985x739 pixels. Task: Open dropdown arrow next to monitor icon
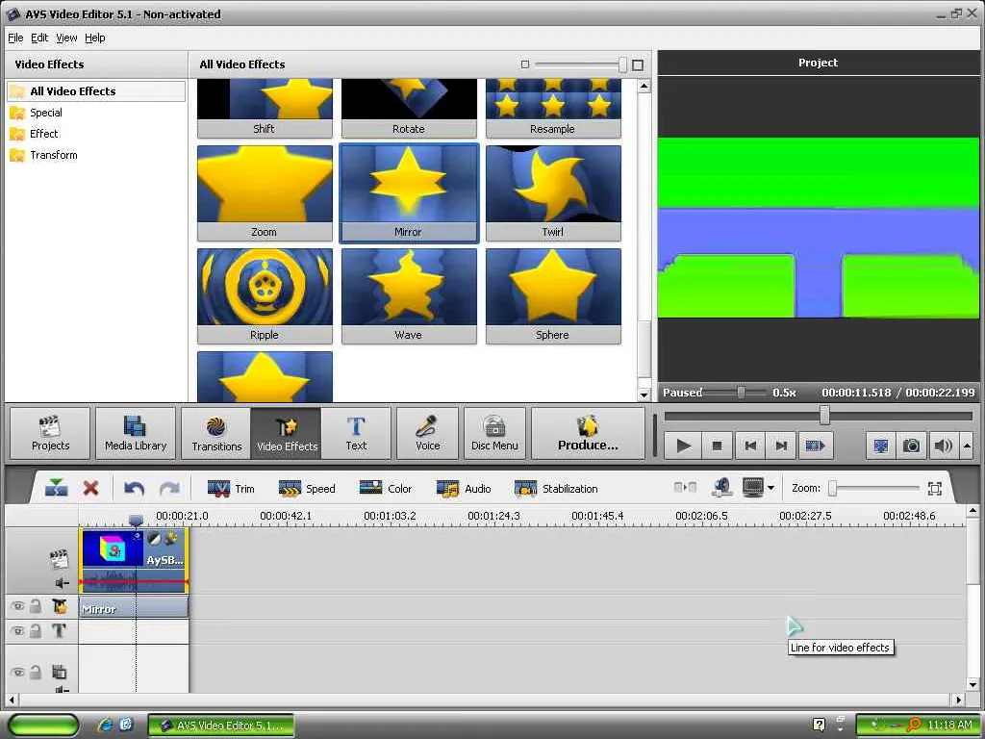click(x=770, y=488)
